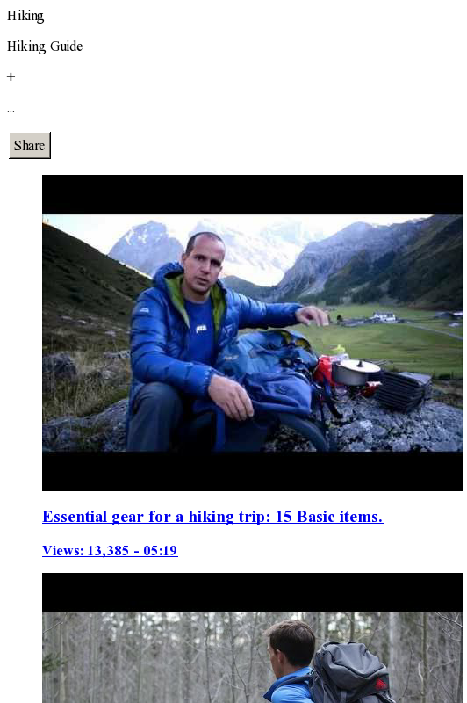
Task: Click the farmhouse in the valley of first thumbnail
Action: pyautogui.click(x=384, y=316)
